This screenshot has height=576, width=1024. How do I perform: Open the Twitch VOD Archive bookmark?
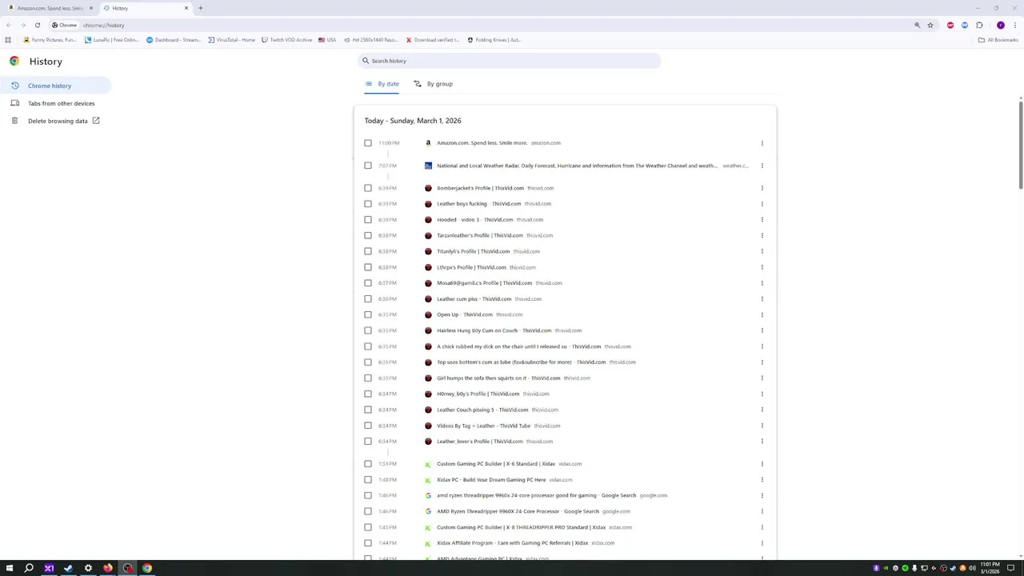[286, 39]
